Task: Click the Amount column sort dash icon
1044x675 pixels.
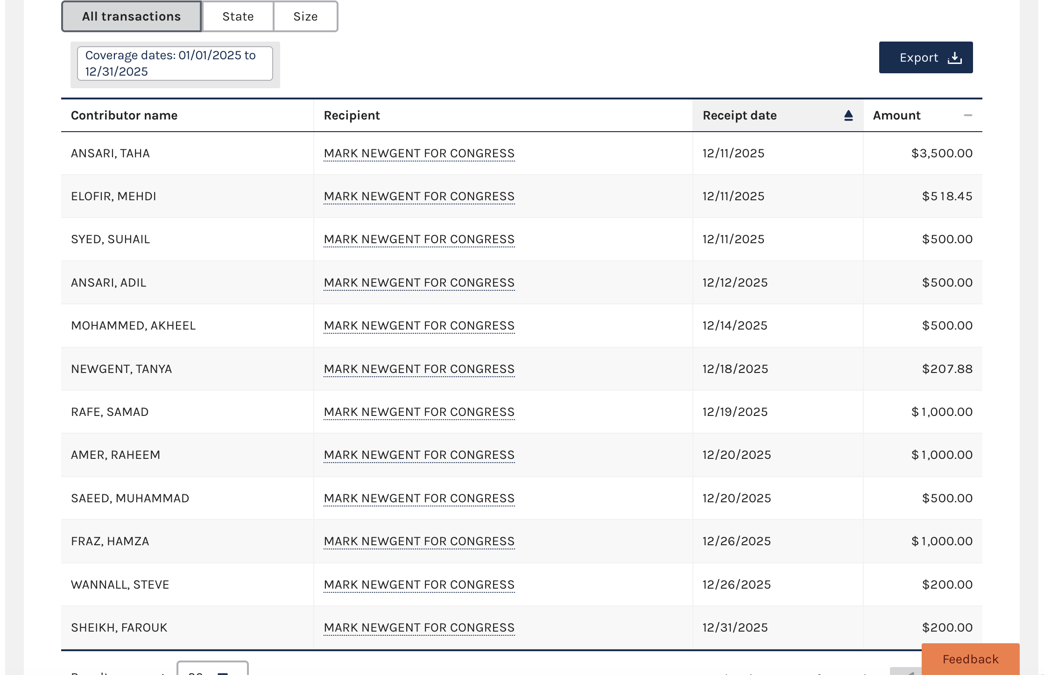Action: coord(968,115)
